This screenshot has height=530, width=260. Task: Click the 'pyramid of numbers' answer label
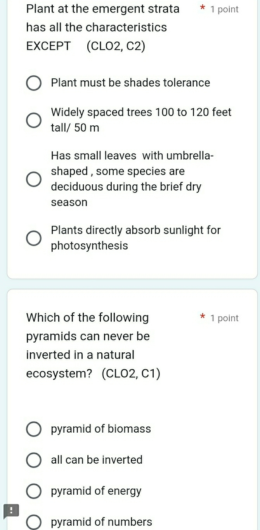(102, 522)
